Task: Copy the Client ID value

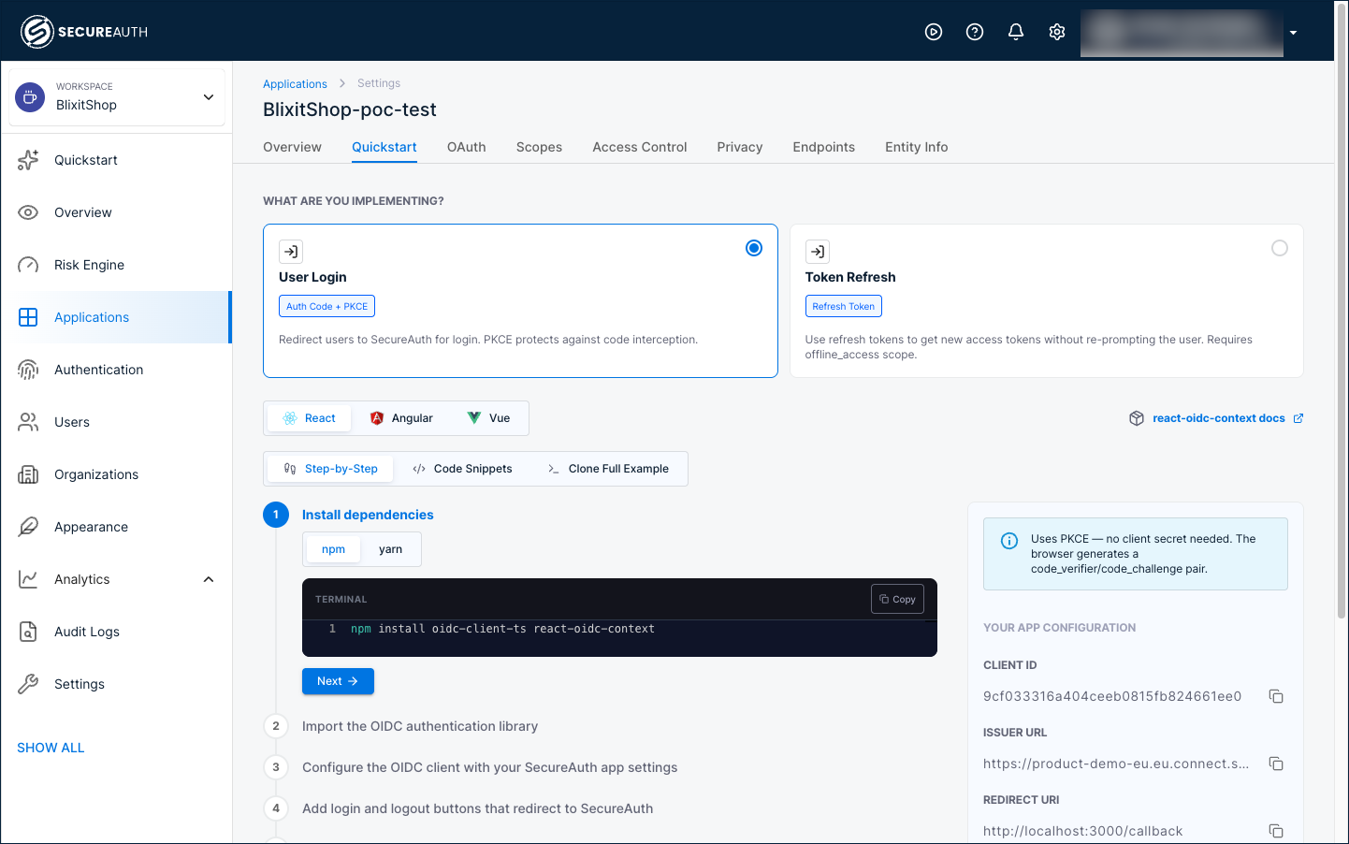Action: click(x=1276, y=696)
